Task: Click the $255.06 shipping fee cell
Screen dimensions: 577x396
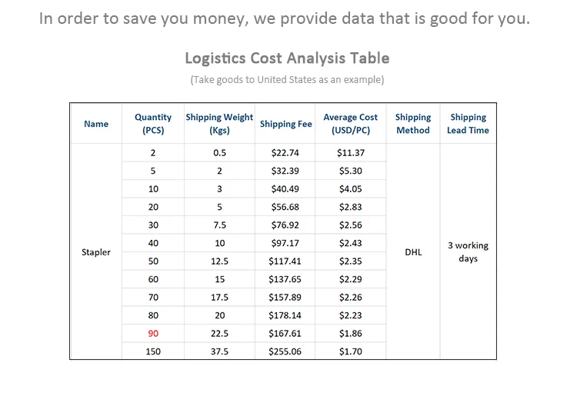Action: pos(285,351)
